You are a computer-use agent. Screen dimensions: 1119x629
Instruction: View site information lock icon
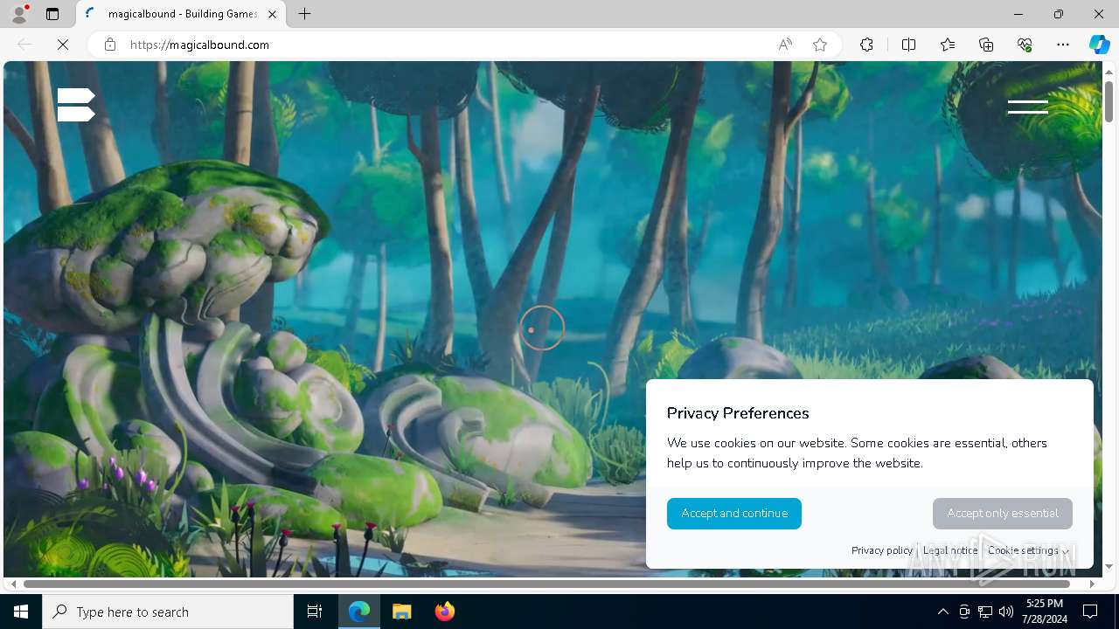pos(110,45)
